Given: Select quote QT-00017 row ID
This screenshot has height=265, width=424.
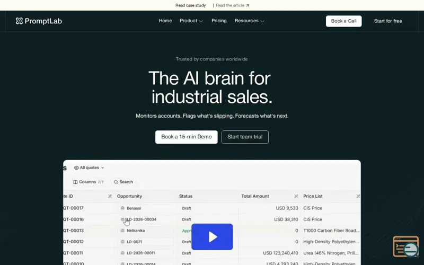Looking at the screenshot, I should click(x=73, y=208).
